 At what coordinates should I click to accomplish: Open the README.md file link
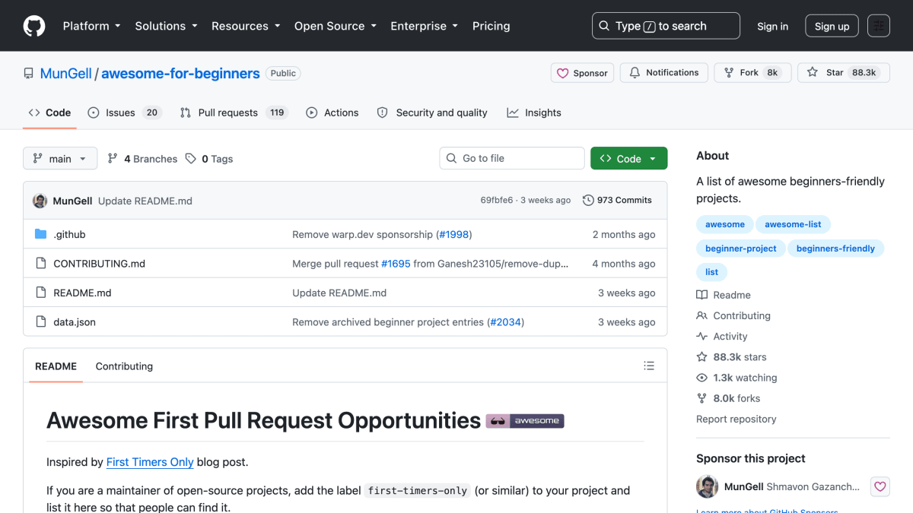pyautogui.click(x=82, y=293)
